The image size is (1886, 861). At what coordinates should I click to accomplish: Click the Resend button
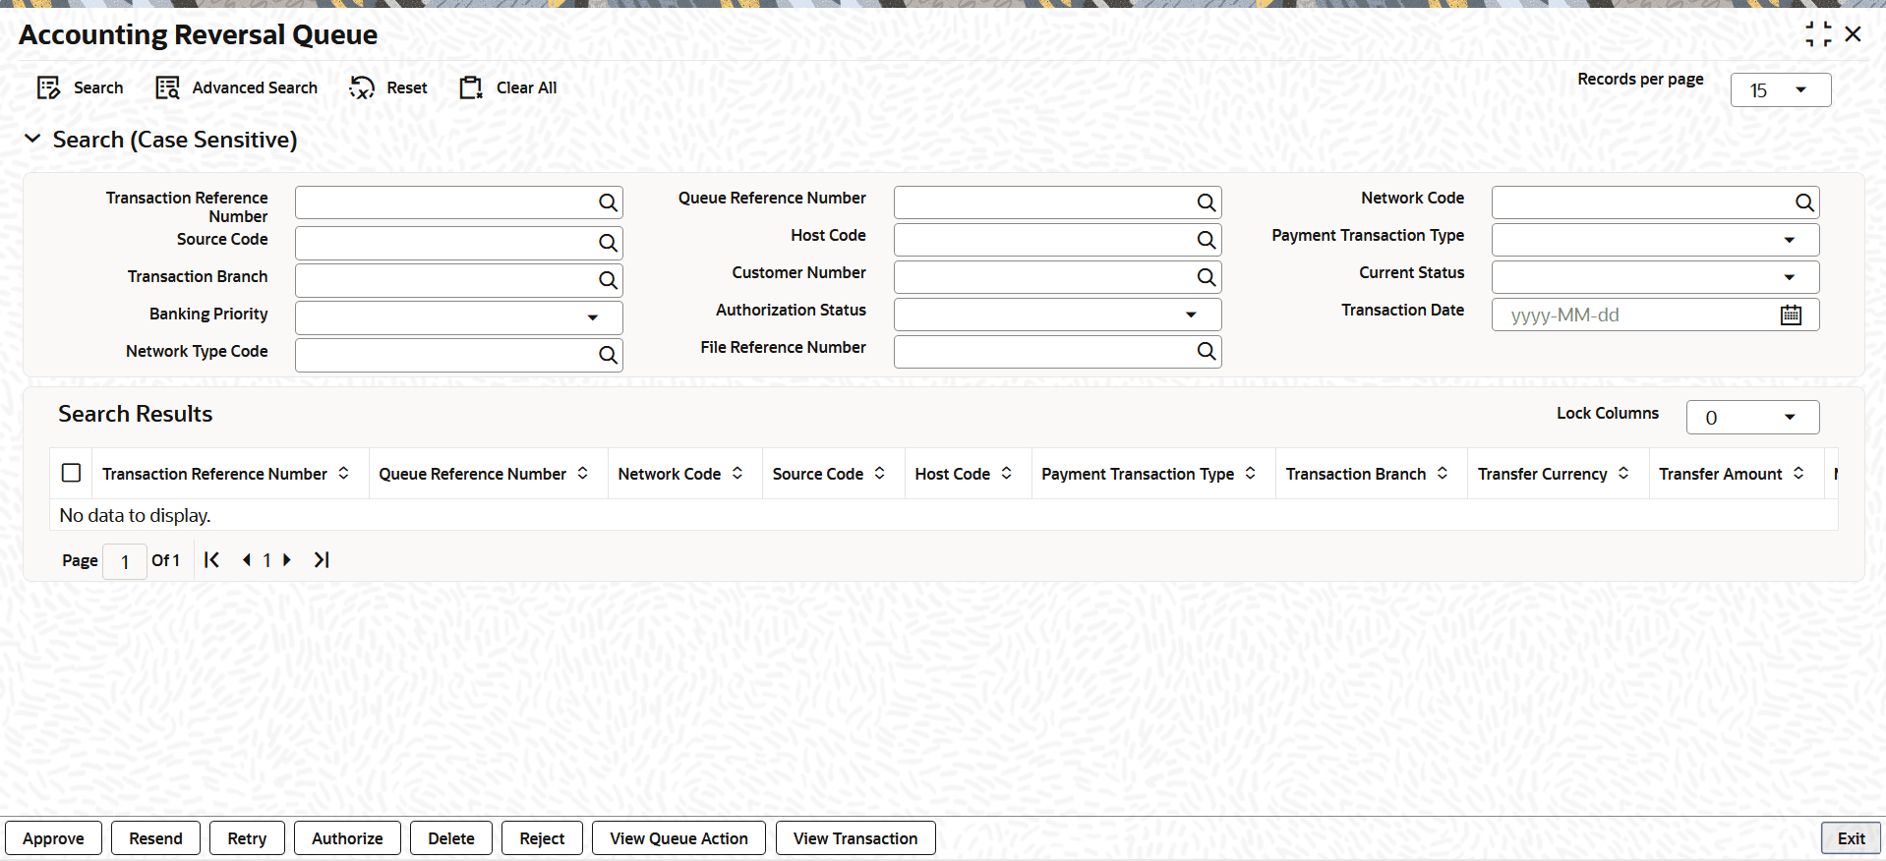[155, 838]
